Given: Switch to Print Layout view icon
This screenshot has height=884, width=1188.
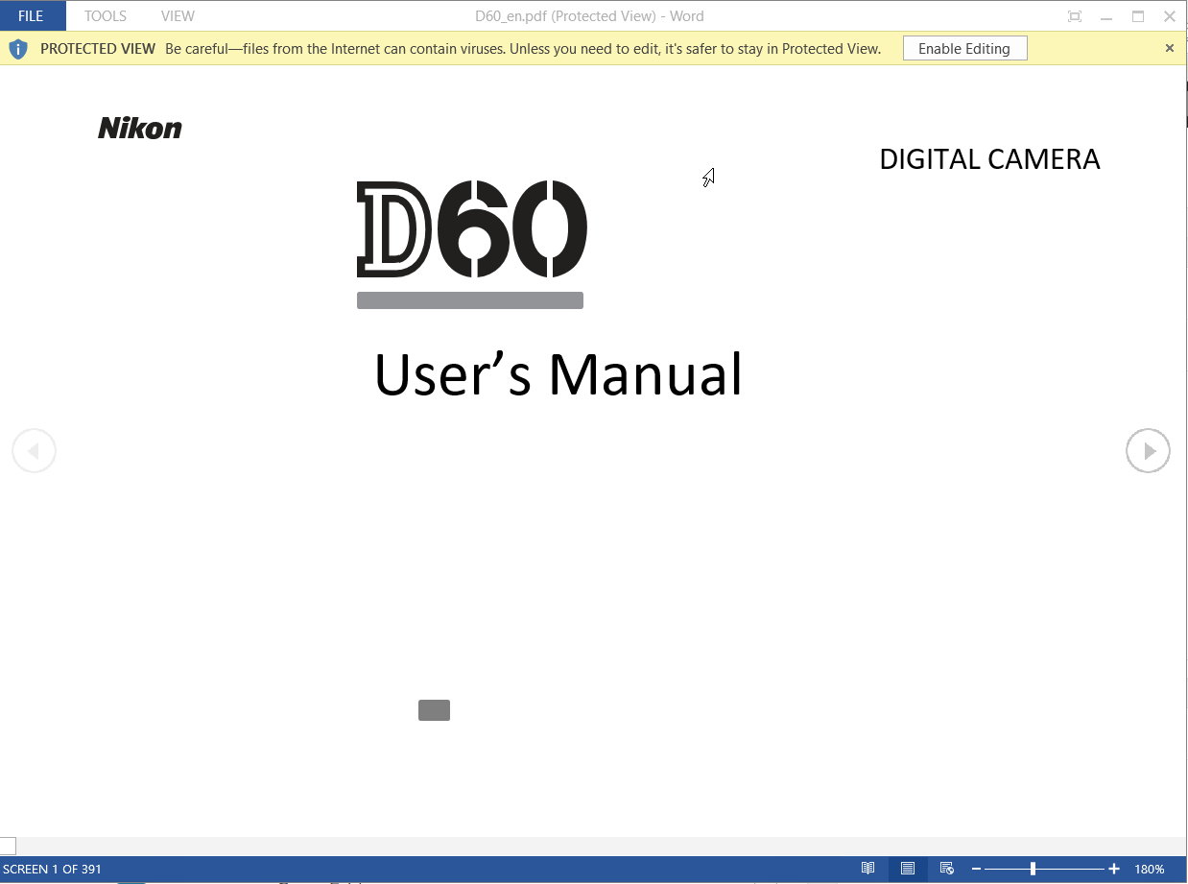Looking at the screenshot, I should click(907, 869).
